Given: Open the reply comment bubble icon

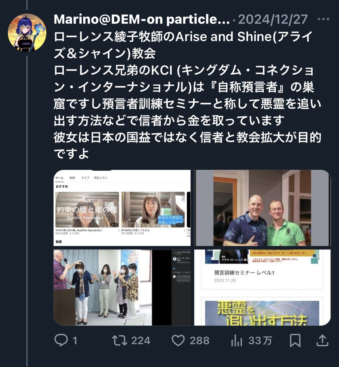Looking at the screenshot, I should 61,340.
